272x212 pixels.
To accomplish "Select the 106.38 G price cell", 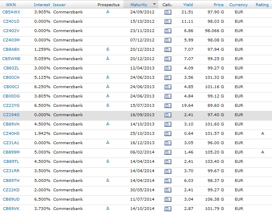I will (214, 199).
